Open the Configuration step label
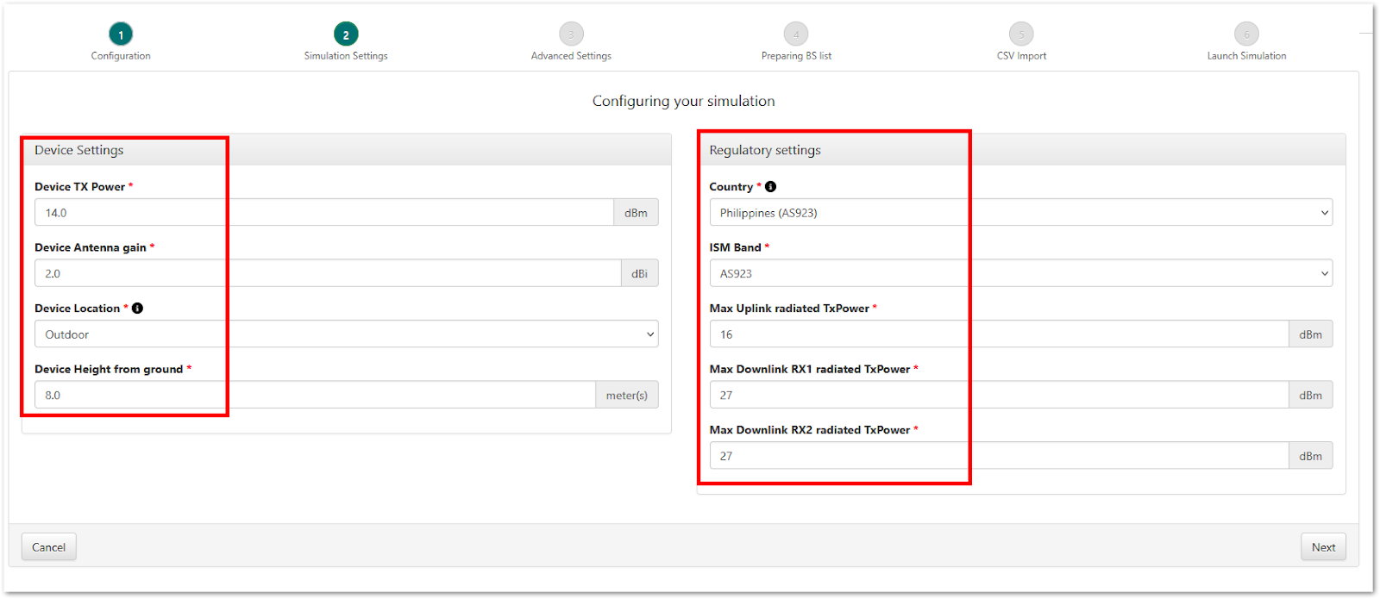Screen dimensions: 1380x599 121,56
